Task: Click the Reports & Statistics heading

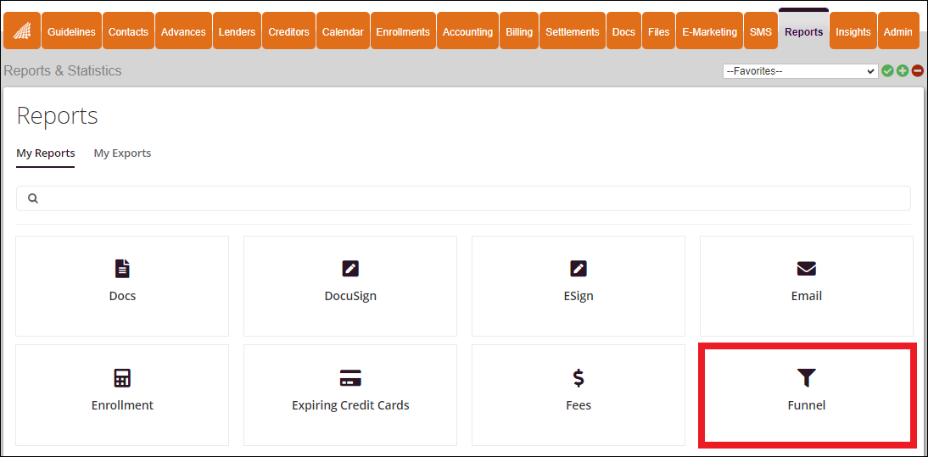Action: tap(62, 71)
